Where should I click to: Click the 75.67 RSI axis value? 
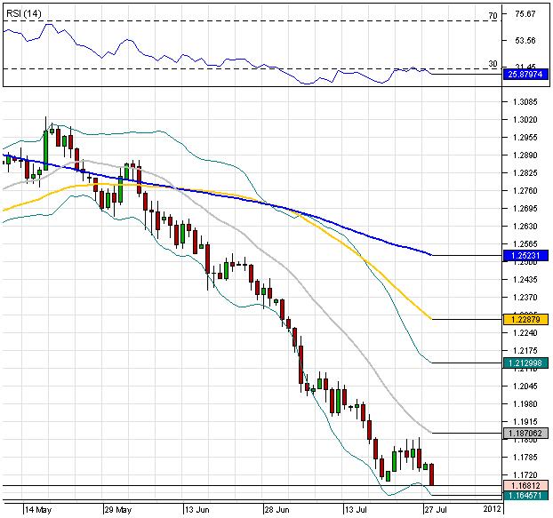(525, 14)
